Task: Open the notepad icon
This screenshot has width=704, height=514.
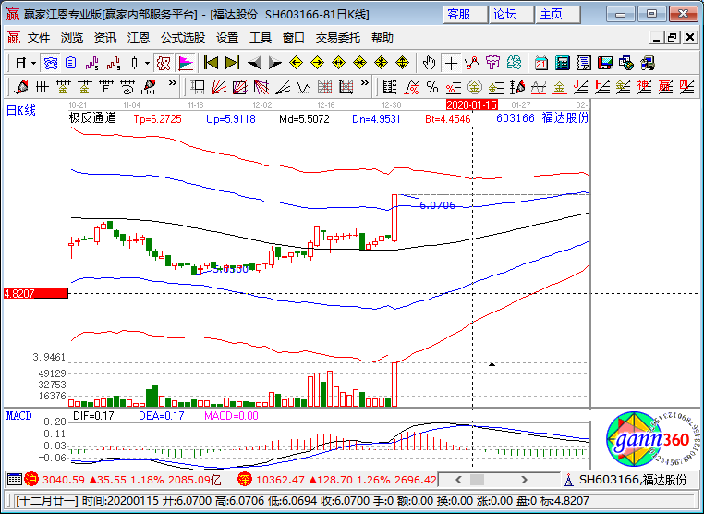Action: click(x=584, y=63)
